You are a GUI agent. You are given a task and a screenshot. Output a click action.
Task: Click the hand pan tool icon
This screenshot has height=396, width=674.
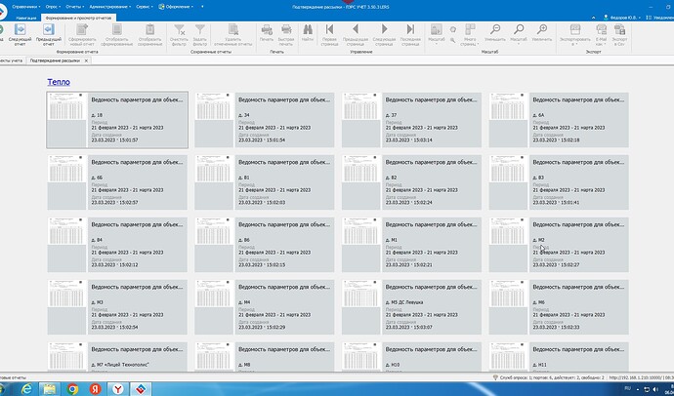[x=453, y=29]
